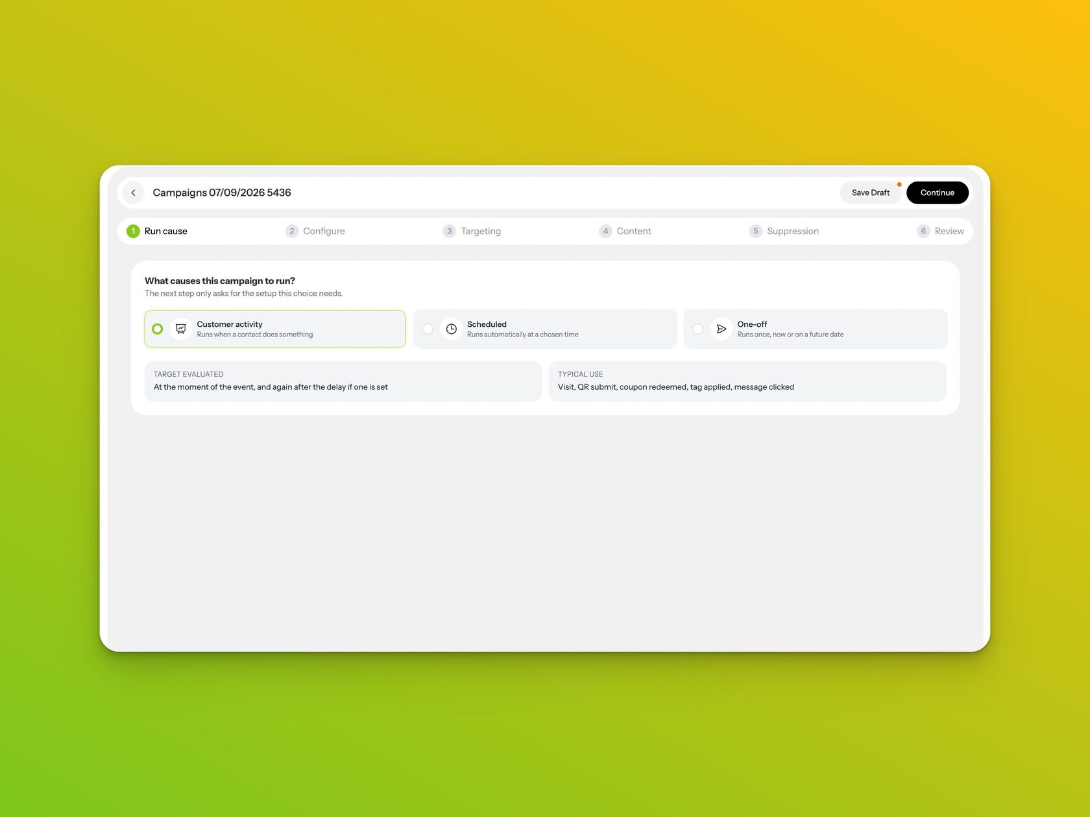The image size is (1090, 817).
Task: Click the Scheduled card title
Action: (487, 324)
